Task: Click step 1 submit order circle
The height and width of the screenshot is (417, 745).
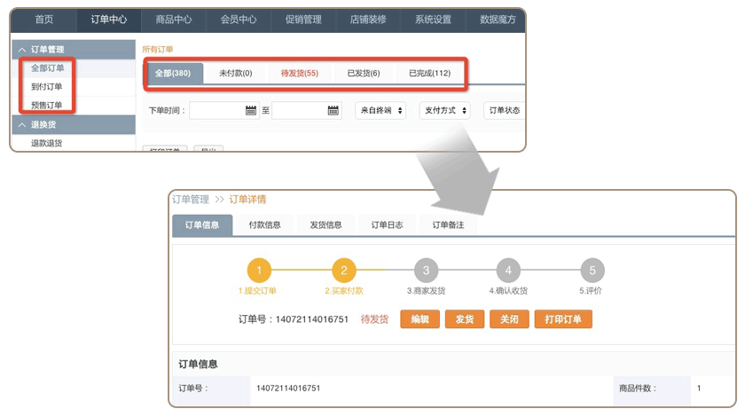Action: pos(258,271)
